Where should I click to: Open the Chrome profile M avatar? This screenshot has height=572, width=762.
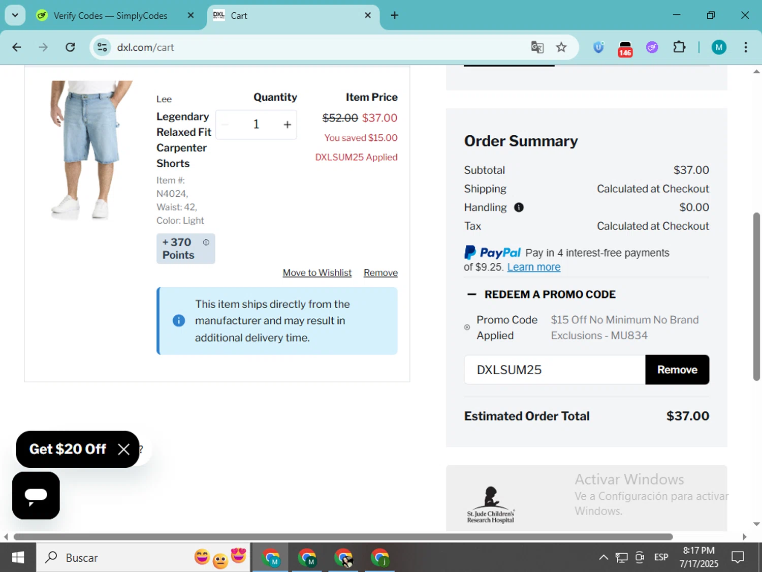(x=719, y=47)
